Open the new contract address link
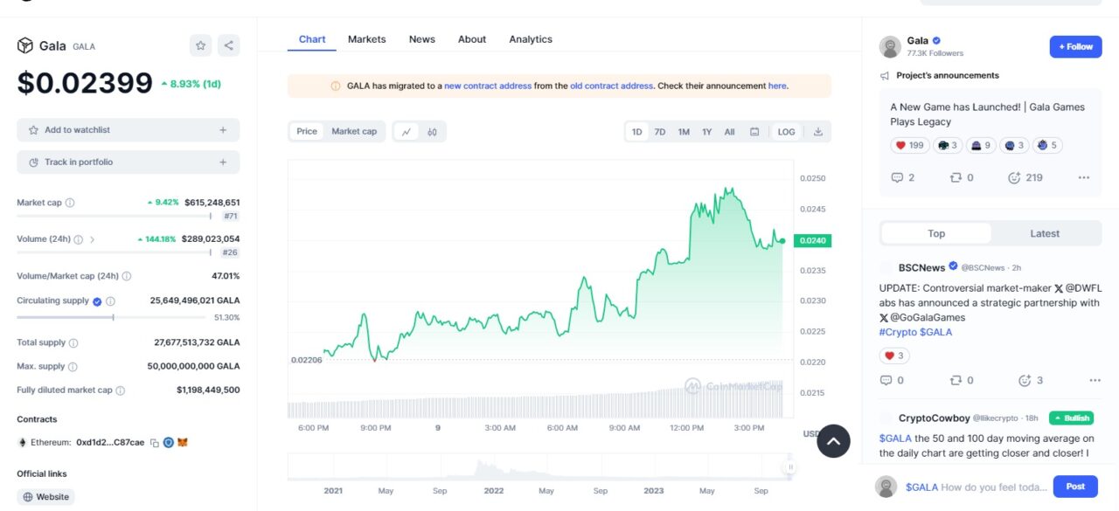 488,86
